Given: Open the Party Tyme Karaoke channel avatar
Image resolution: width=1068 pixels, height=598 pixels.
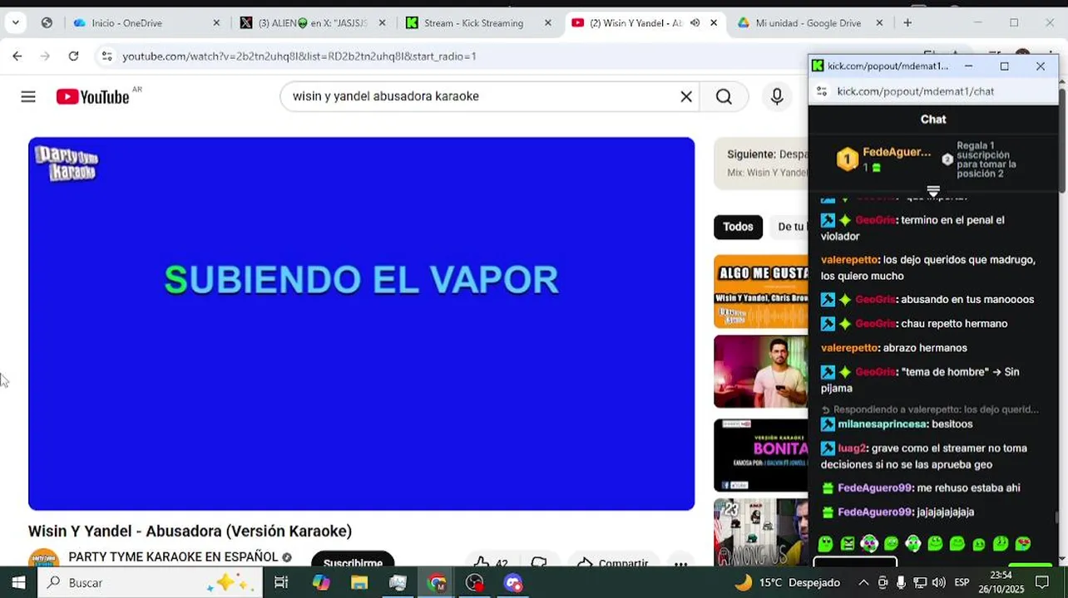Looking at the screenshot, I should 43,559.
